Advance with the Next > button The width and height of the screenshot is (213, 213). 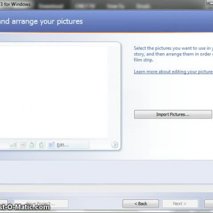click(x=180, y=204)
